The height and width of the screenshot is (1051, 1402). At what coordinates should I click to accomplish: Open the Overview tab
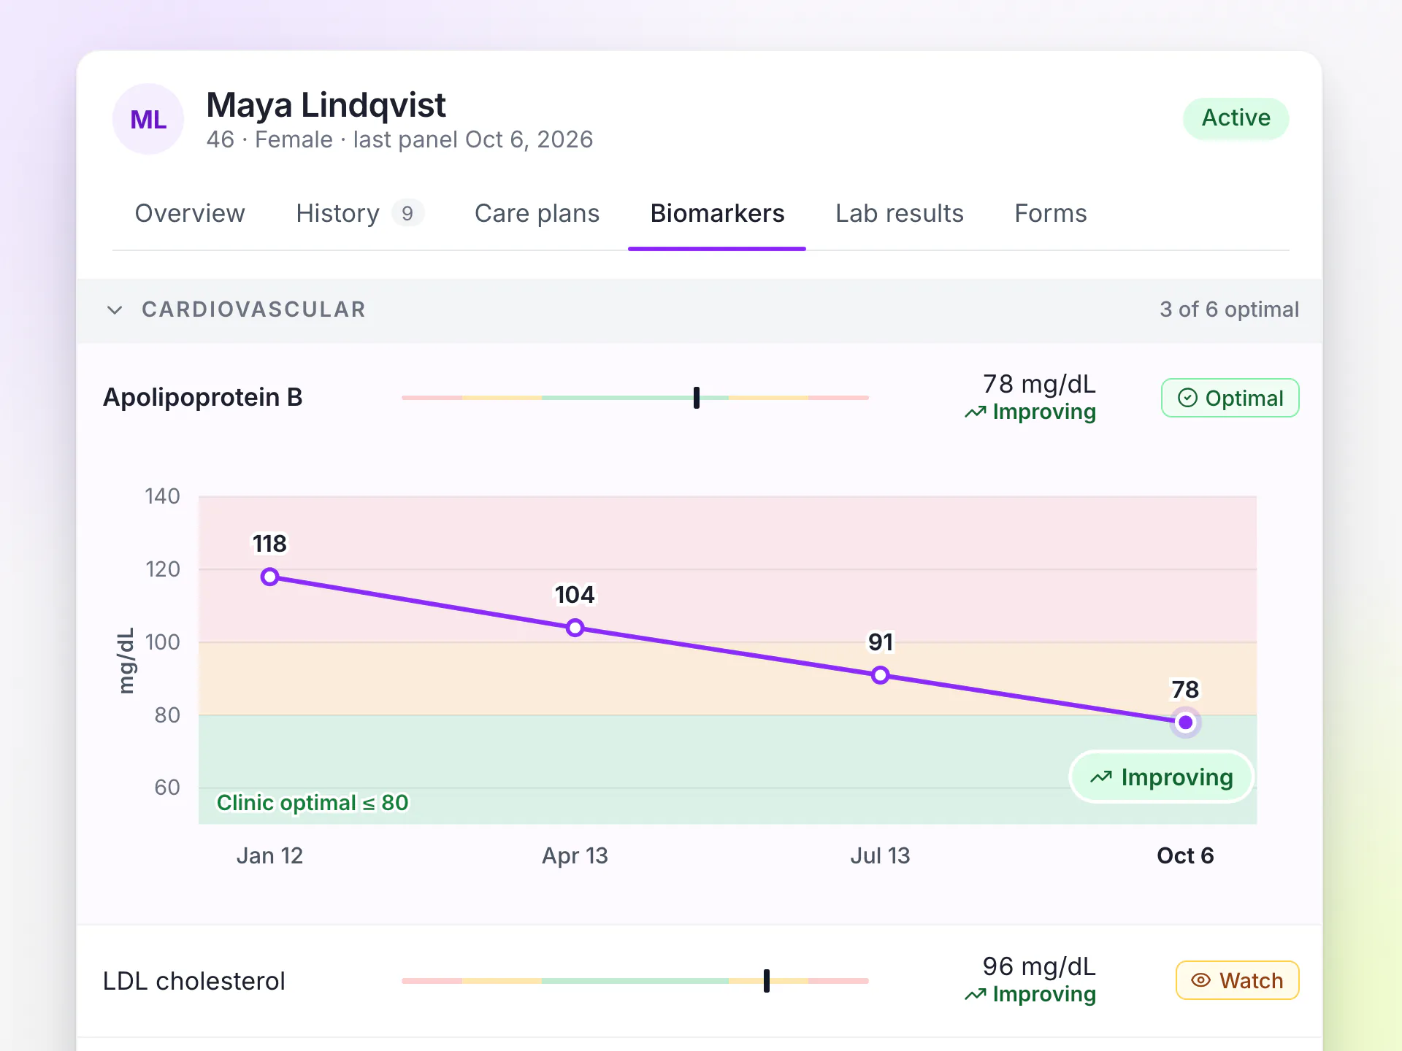[190, 213]
